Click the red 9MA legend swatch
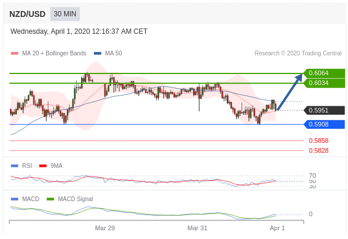The width and height of the screenshot is (348, 239). [x=43, y=166]
